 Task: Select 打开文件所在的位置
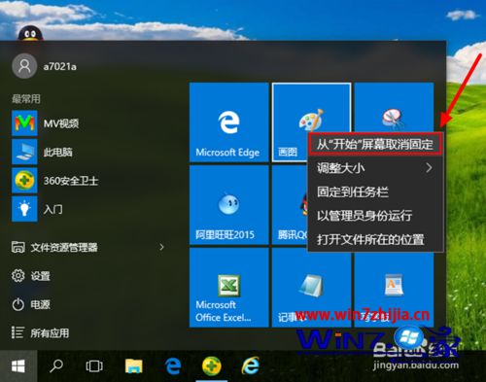point(375,239)
